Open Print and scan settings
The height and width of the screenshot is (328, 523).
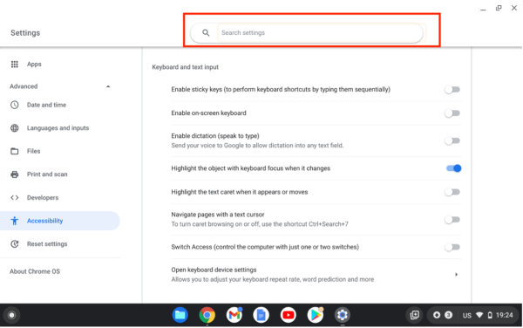pos(47,174)
